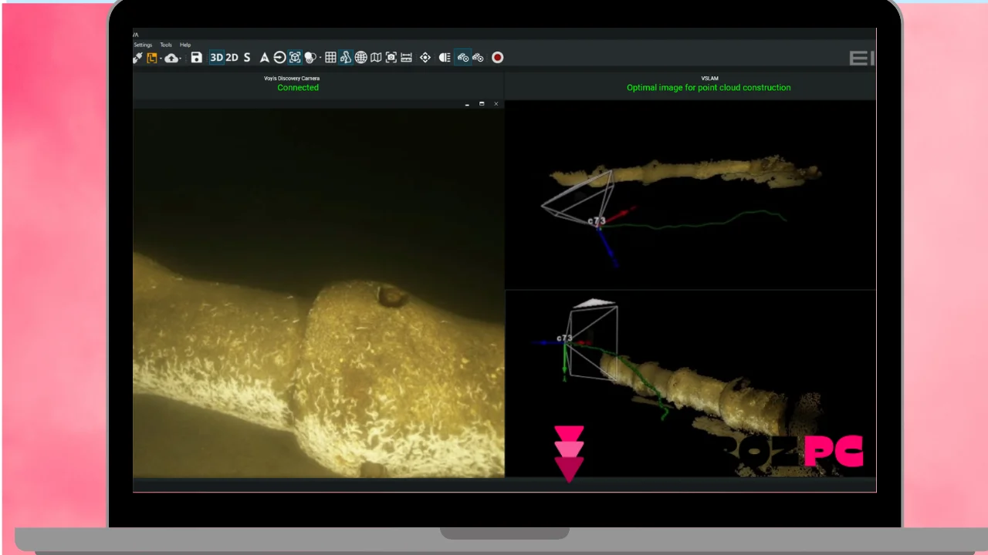Toggle the grid display icon
The image size is (988, 555).
point(330,58)
